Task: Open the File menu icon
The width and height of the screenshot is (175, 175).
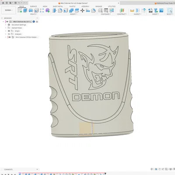Action: tap(10, 3)
